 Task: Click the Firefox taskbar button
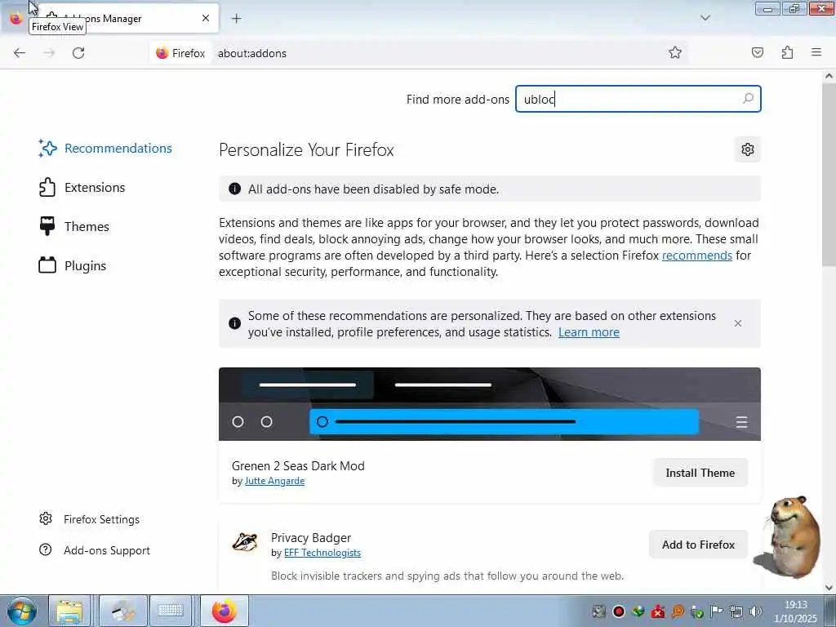pyautogui.click(x=224, y=611)
